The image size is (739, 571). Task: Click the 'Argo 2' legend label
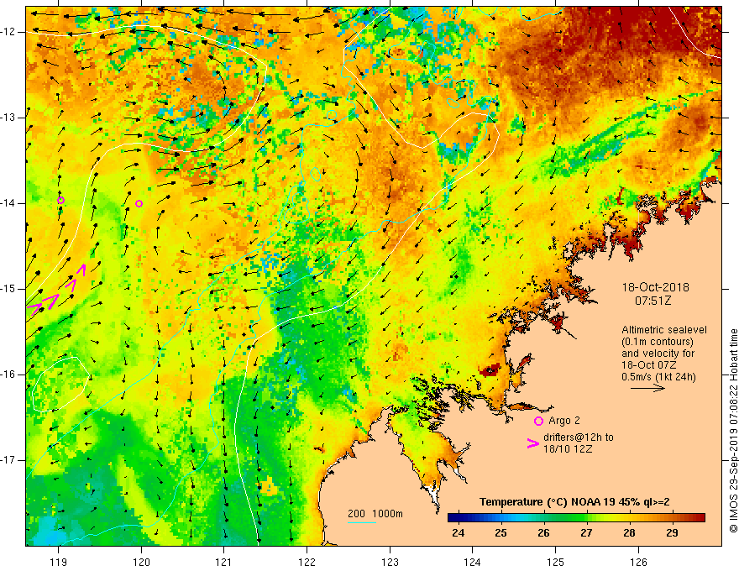564,421
